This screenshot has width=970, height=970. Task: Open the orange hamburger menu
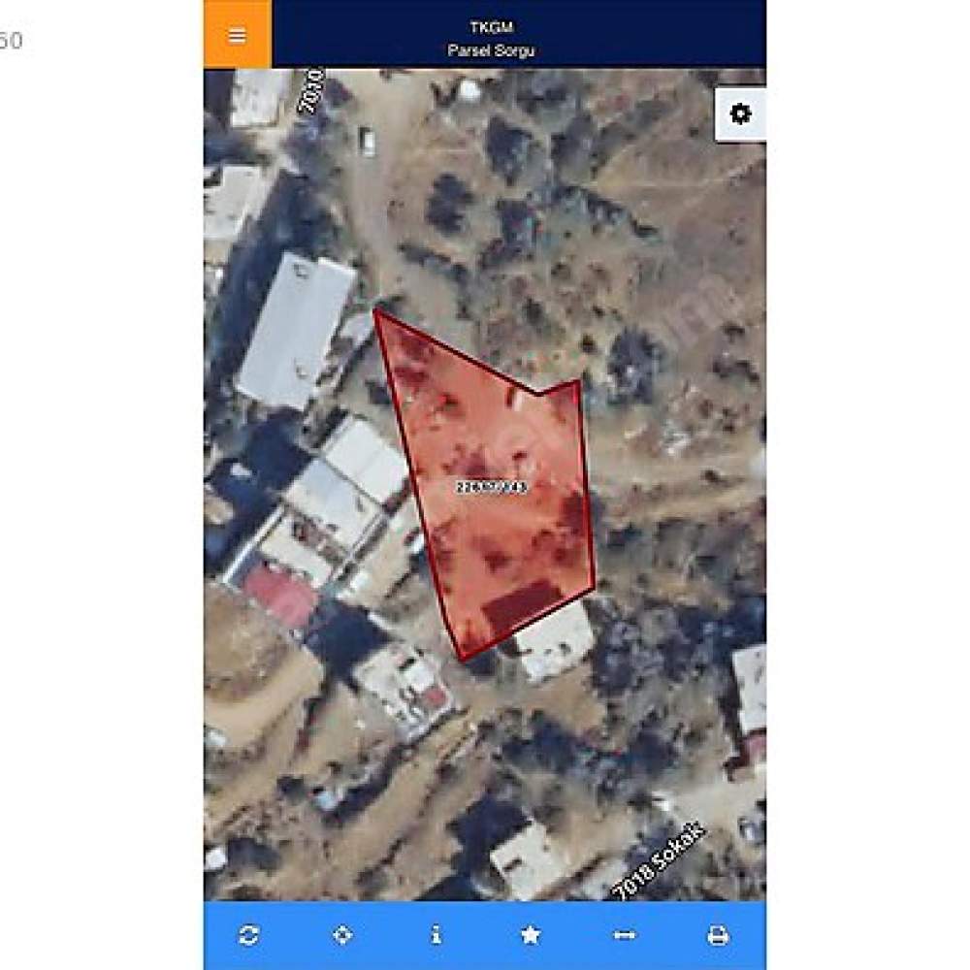[x=238, y=35]
